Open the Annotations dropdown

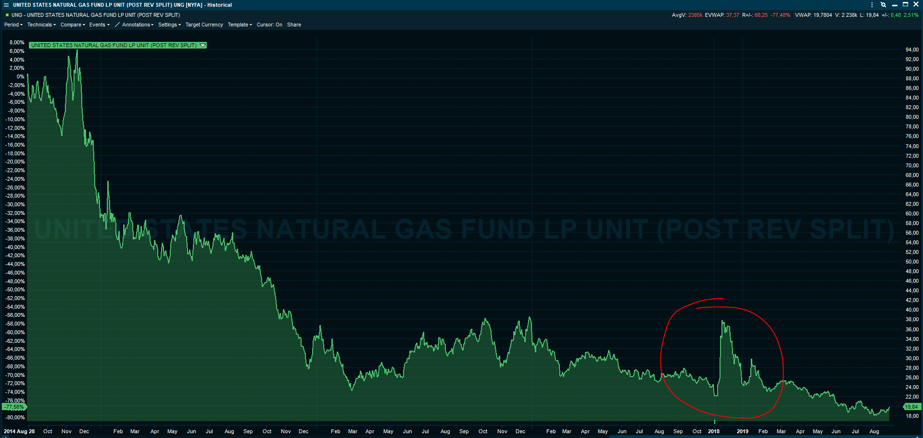pos(138,25)
